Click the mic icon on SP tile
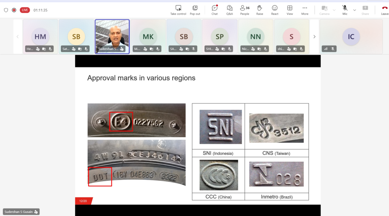 click(x=230, y=49)
